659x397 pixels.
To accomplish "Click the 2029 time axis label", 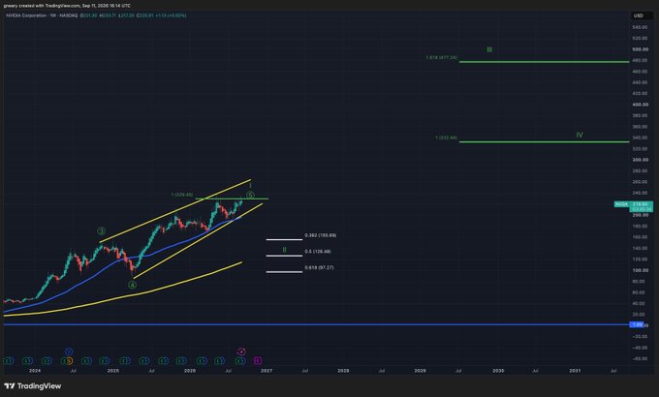I will 421,371.
